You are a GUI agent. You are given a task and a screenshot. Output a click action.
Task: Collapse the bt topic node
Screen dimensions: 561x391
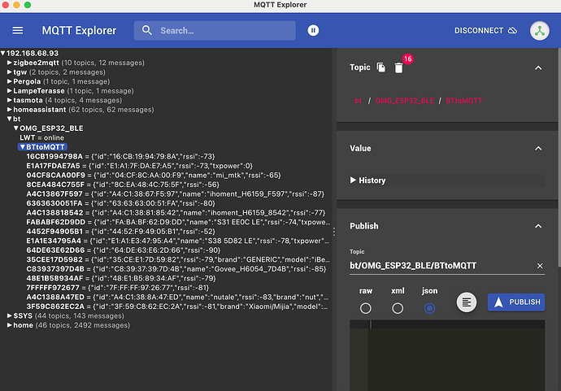pos(10,119)
